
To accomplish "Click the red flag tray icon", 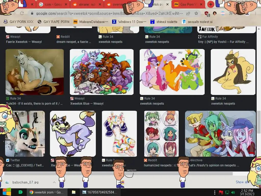I will click(x=221, y=192).
